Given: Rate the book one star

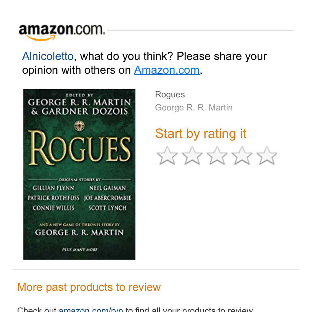Looking at the screenshot, I should coord(167,156).
